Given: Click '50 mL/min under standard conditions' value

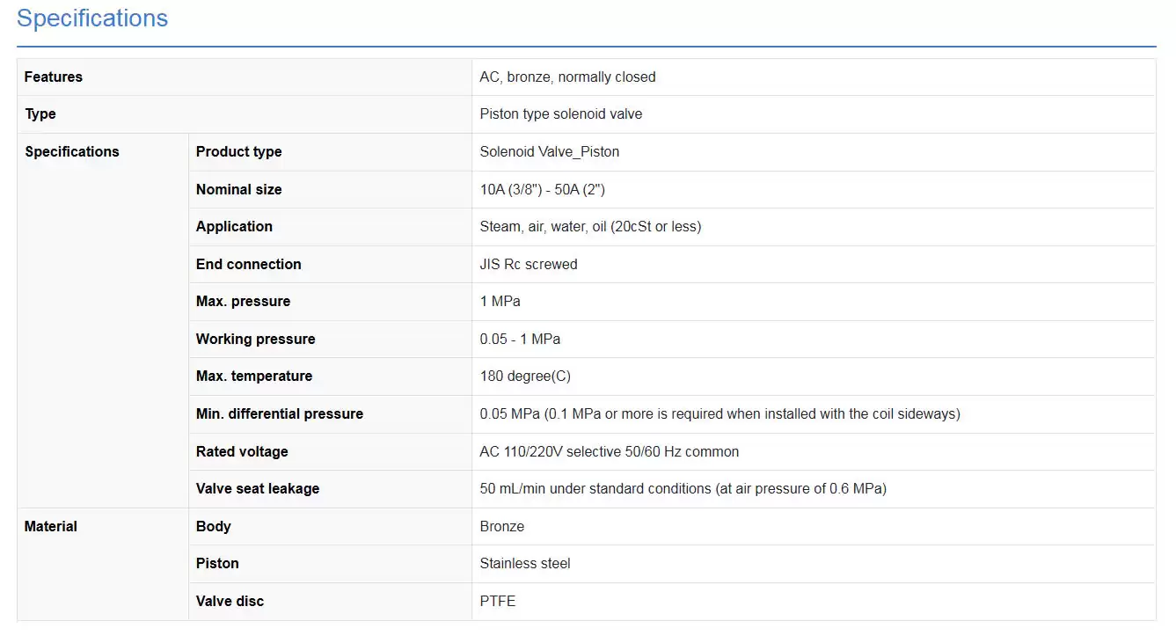Looking at the screenshot, I should point(683,488).
